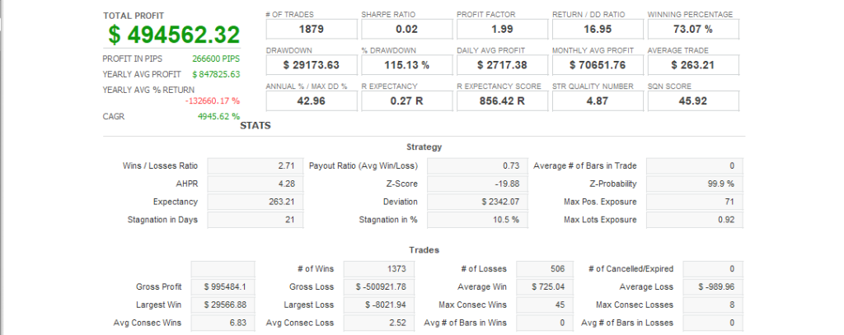844x335 pixels.
Task: Select the R Expectancy Score value
Action: pyautogui.click(x=502, y=101)
